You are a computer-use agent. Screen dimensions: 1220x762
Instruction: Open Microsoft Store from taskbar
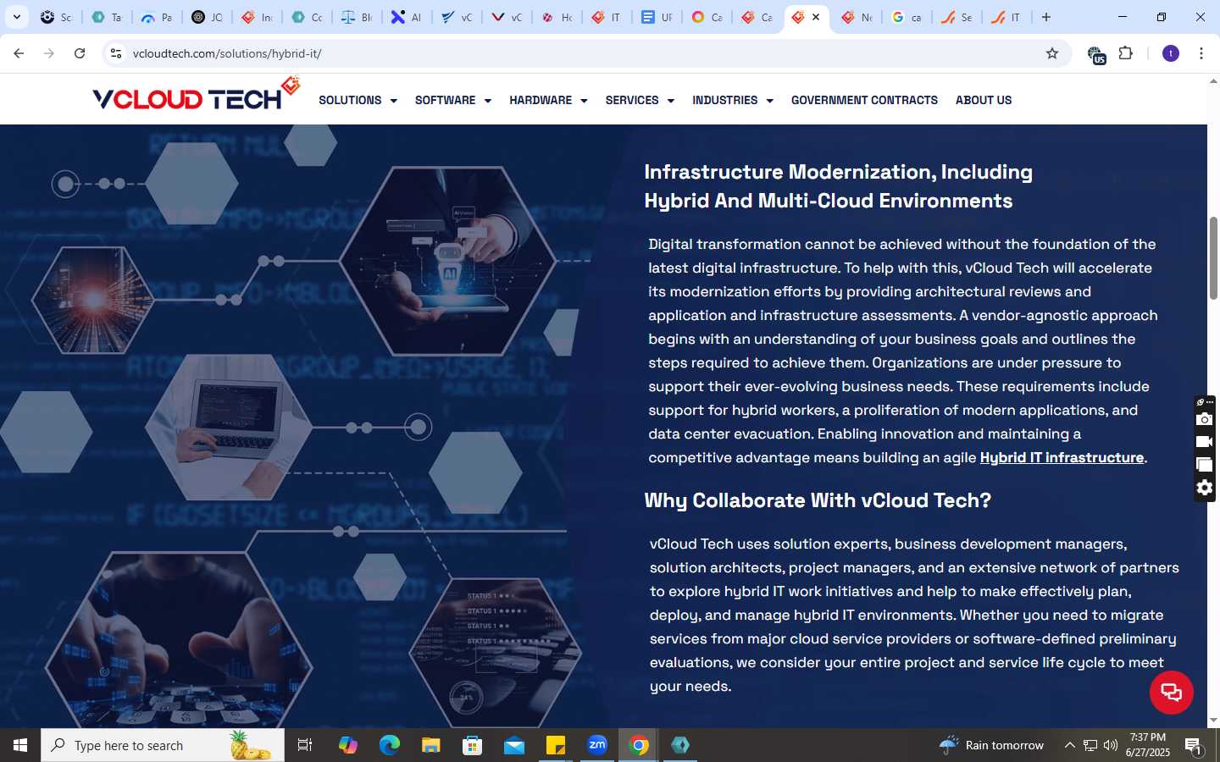click(473, 745)
